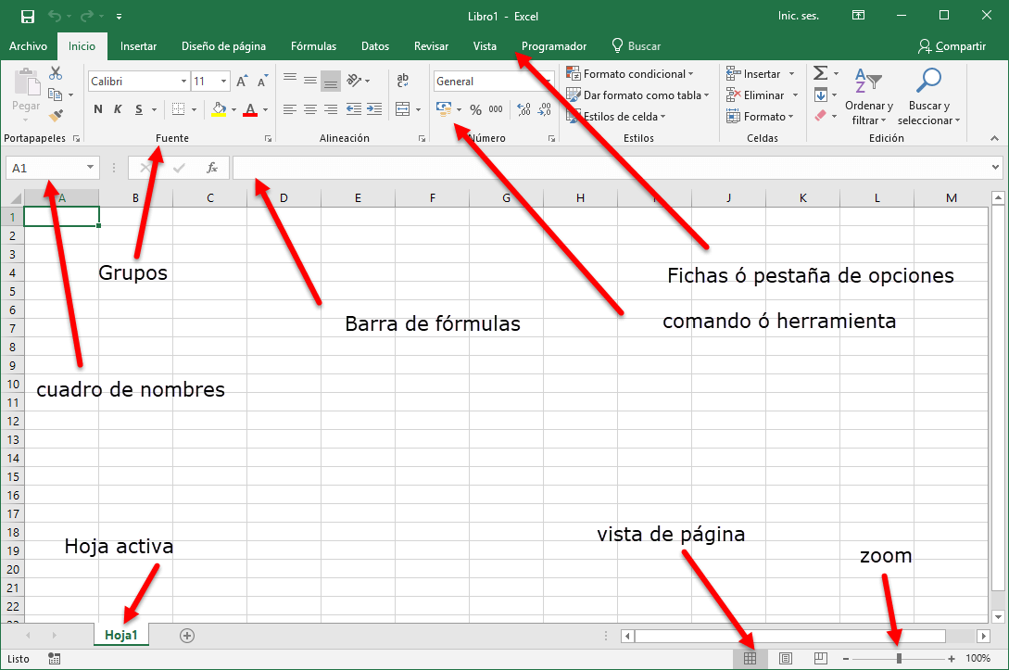Screen dimensions: 1009x670
Task: Switch to the Diseño de página tab
Action: 223,46
